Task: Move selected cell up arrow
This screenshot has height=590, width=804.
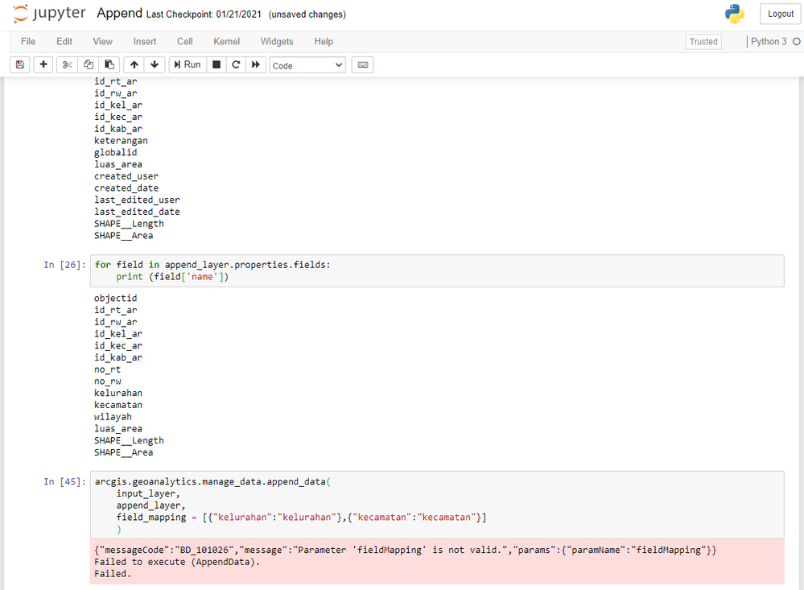Action: point(134,64)
